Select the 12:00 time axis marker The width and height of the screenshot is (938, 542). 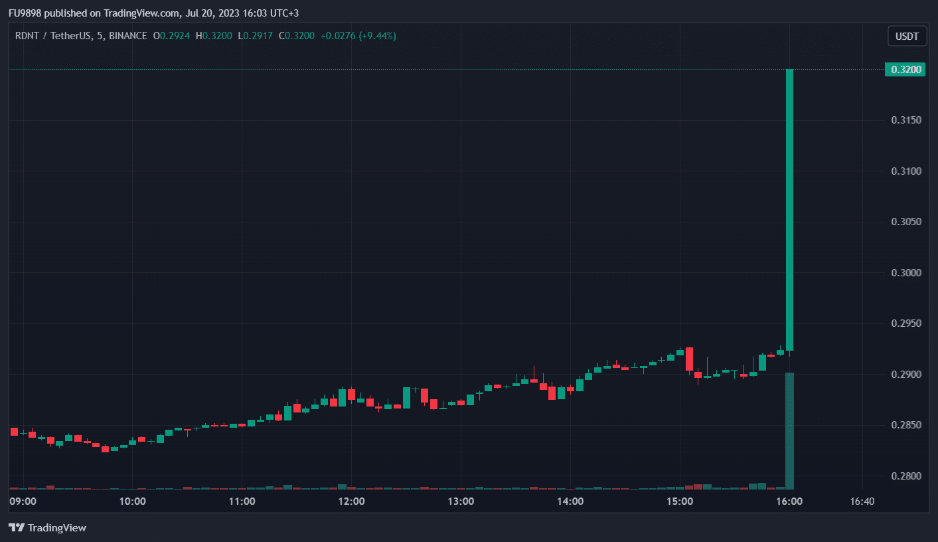point(351,501)
